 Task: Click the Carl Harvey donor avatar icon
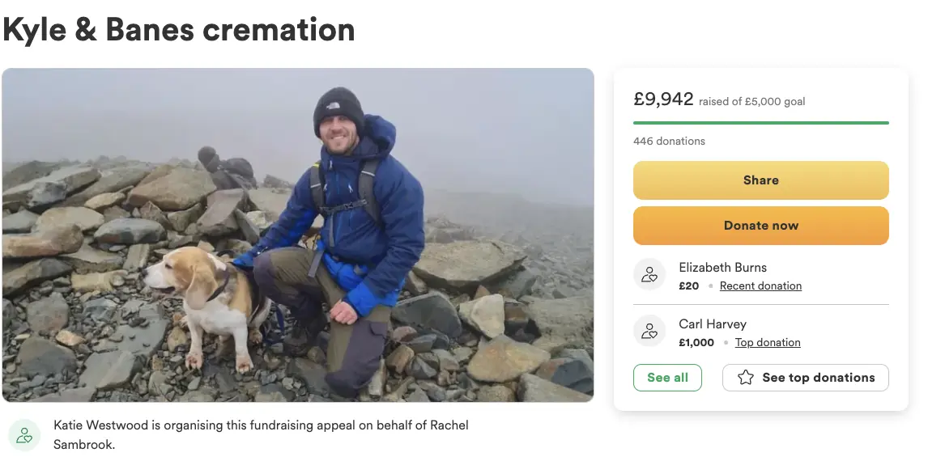(x=649, y=332)
